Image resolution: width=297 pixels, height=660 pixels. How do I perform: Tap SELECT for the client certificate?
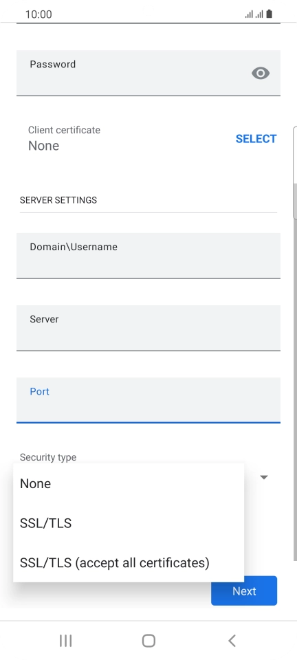coord(256,139)
